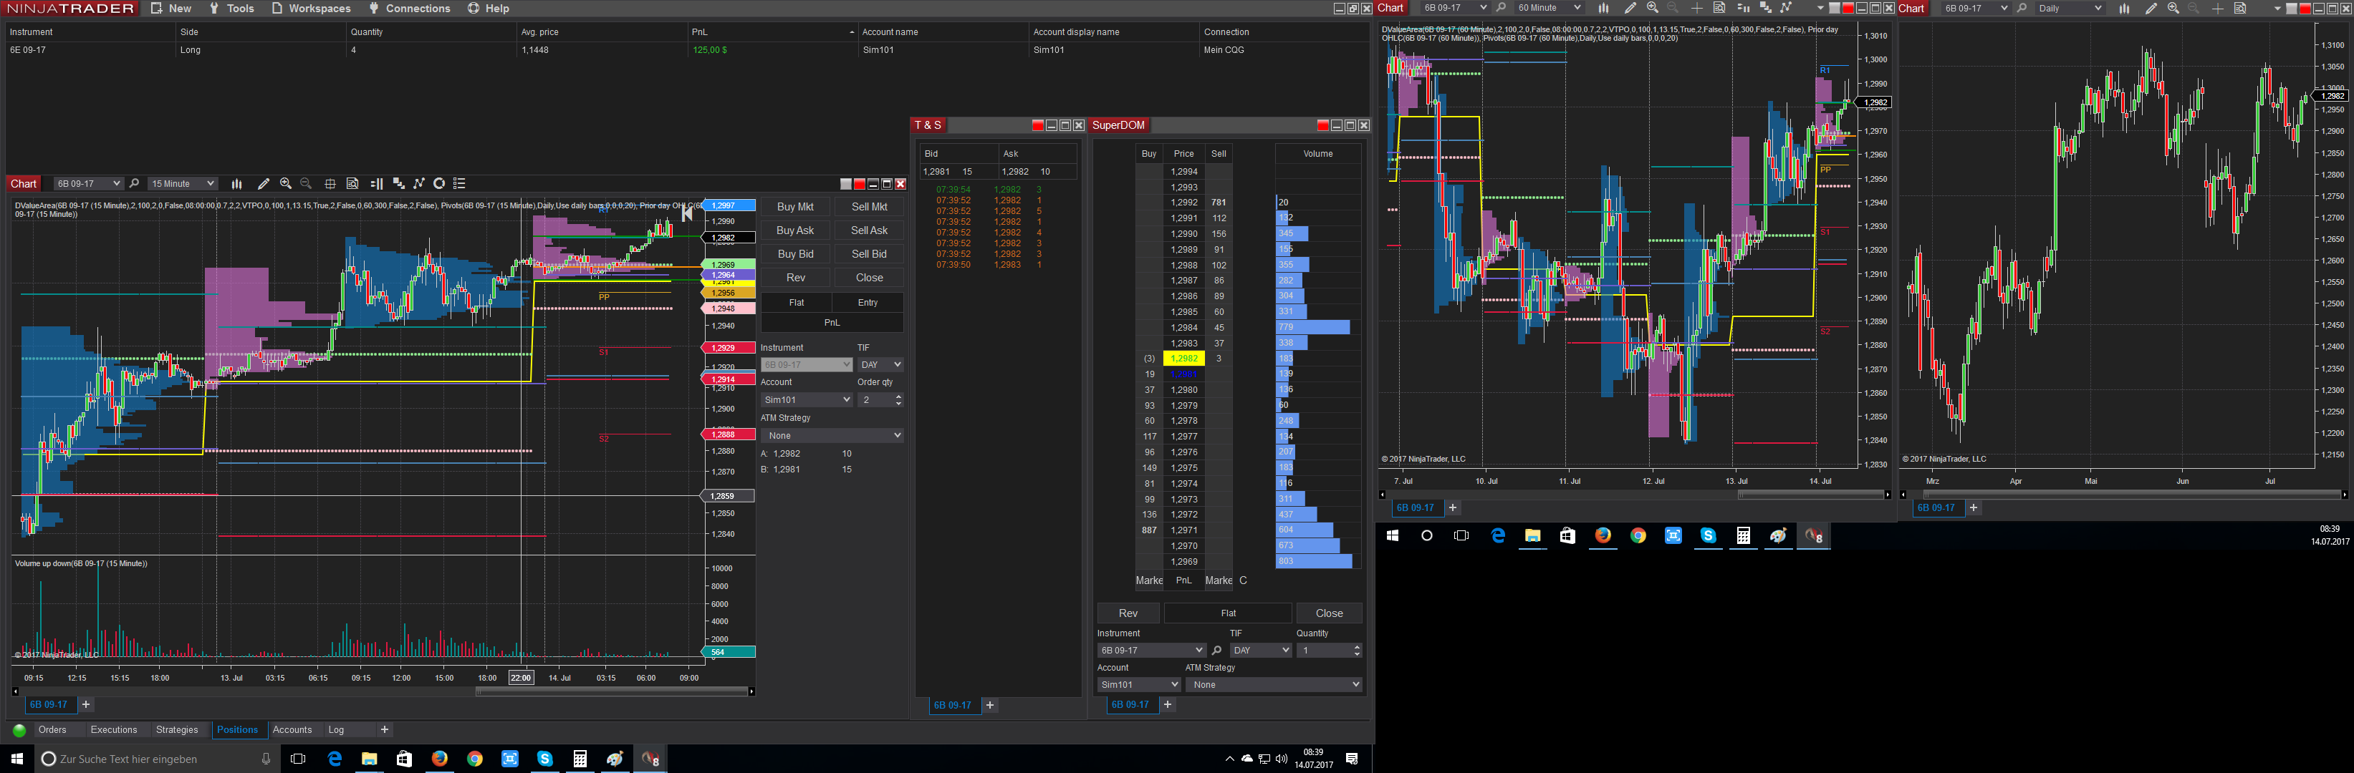The height and width of the screenshot is (773, 2354).
Task: Expand Chart Trader ATM Strategy dropdown
Action: coord(832,435)
